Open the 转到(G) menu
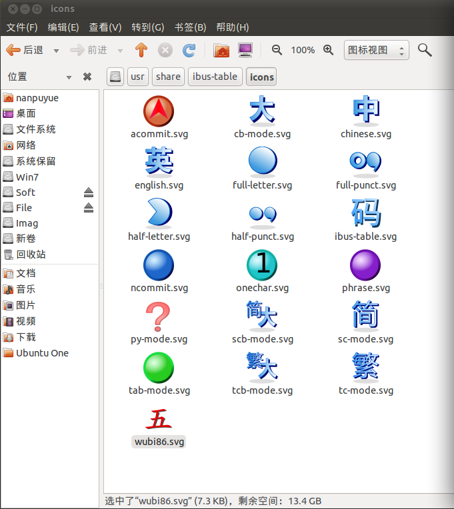 (148, 27)
